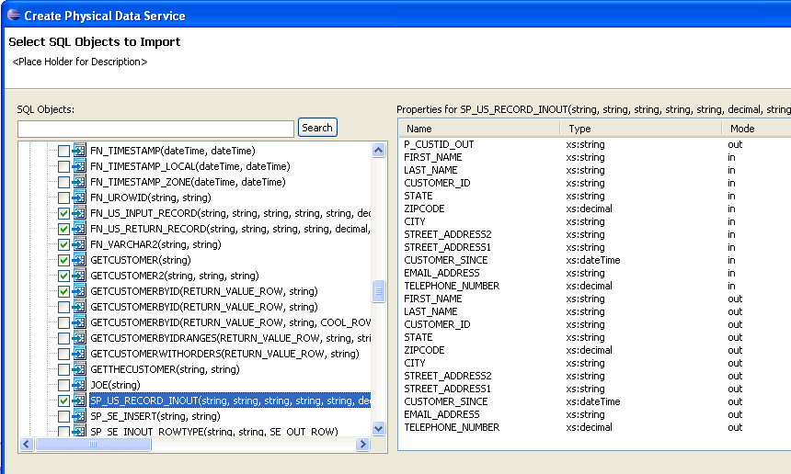Sort properties by Name column header
Viewport: 791px width, 474px height.
click(x=479, y=129)
